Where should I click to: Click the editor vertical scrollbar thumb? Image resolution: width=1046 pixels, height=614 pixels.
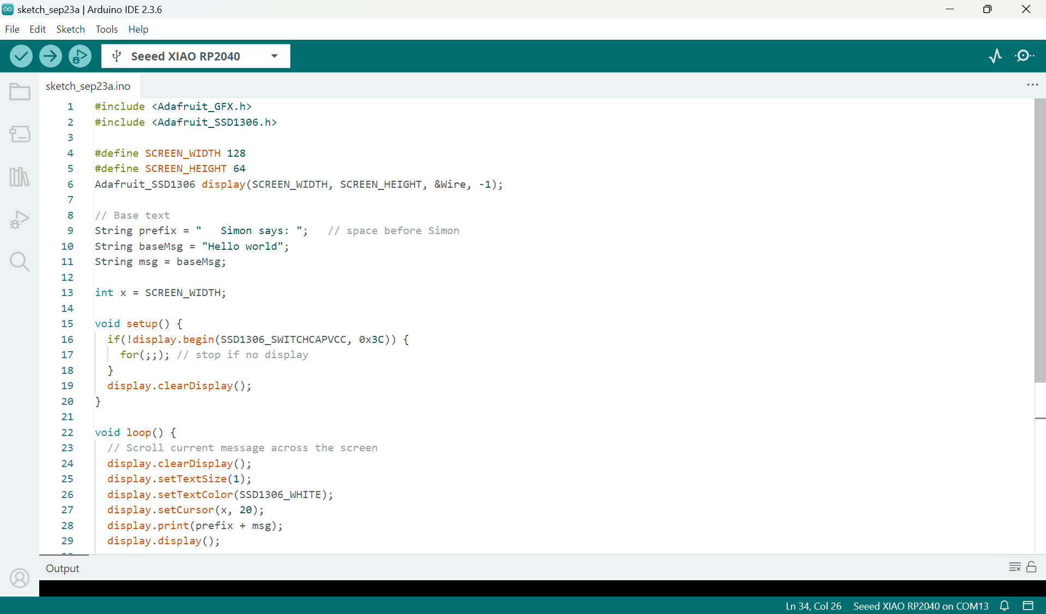[1039, 240]
